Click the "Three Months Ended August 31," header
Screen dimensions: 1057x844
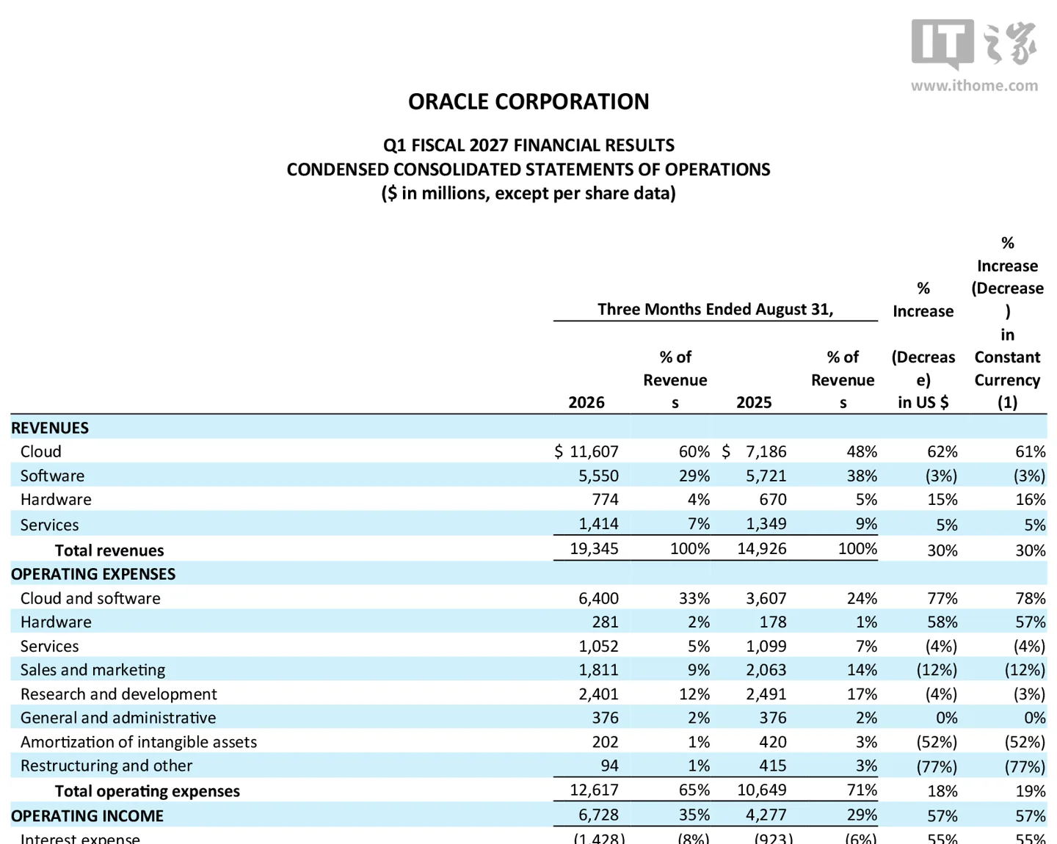(716, 309)
